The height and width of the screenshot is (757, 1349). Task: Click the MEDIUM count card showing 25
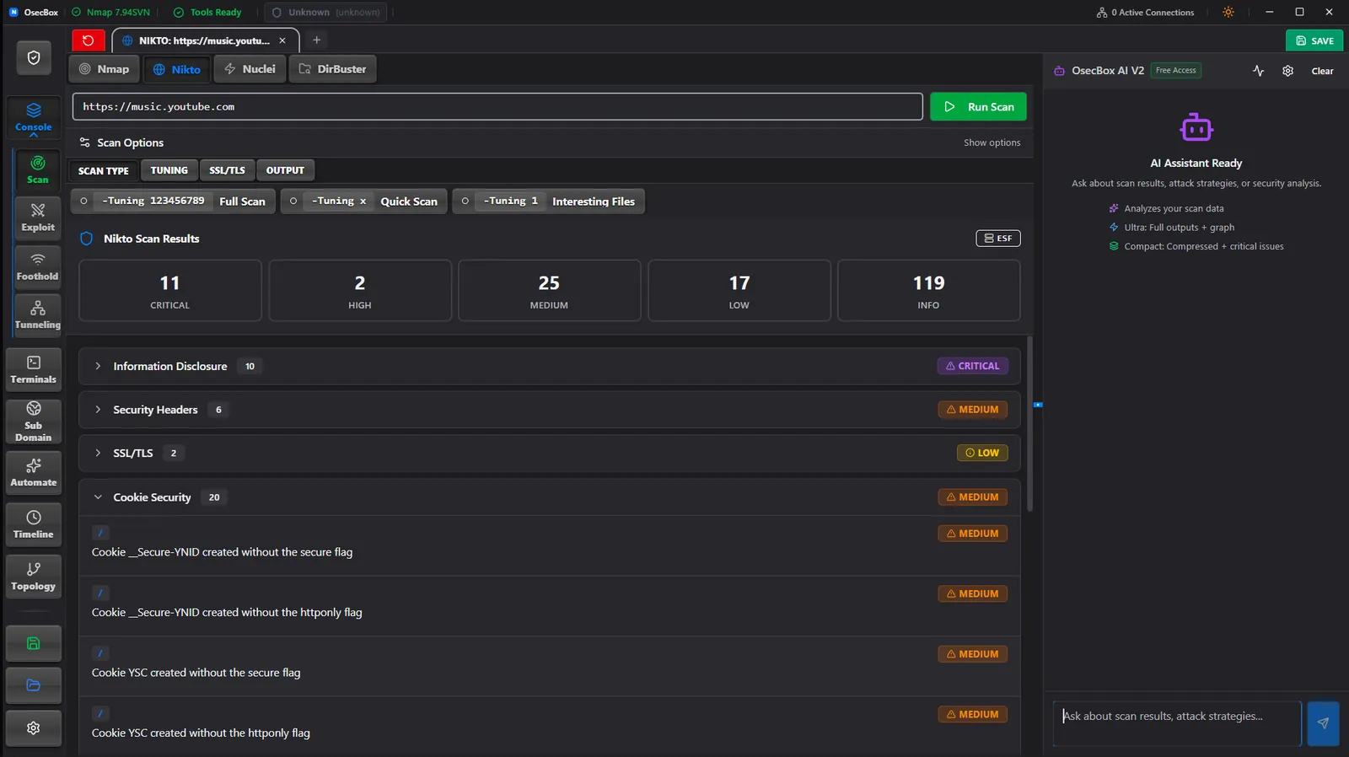click(x=549, y=291)
